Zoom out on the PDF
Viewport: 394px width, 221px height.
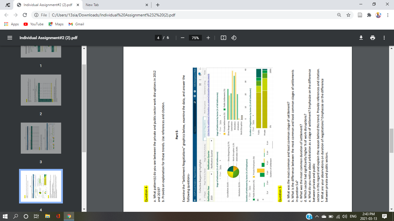pos(182,38)
